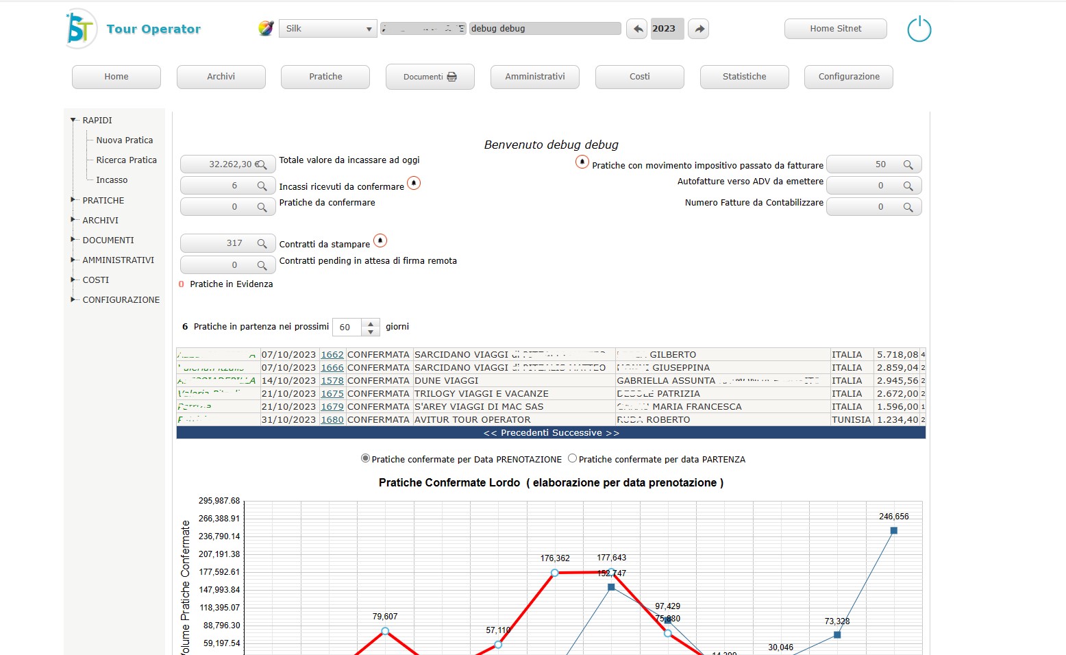Expand the AMMINISTRATIVI tree node
Viewport: 1066px width, 655px height.
click(73, 260)
